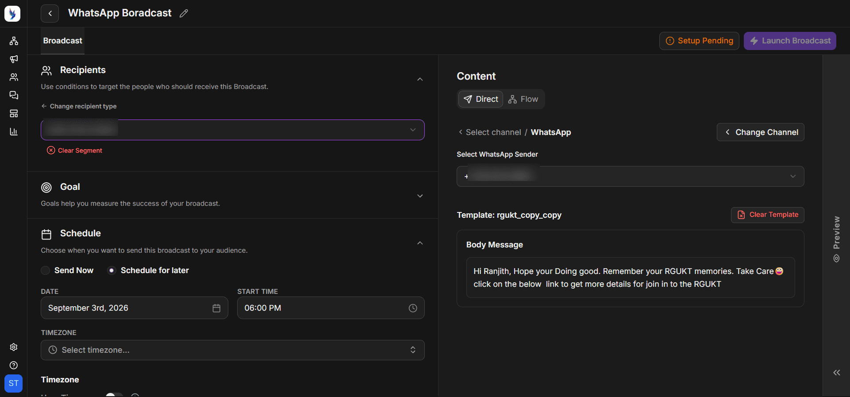Collapse the Recipients section chevron
The width and height of the screenshot is (850, 397).
pyautogui.click(x=420, y=79)
